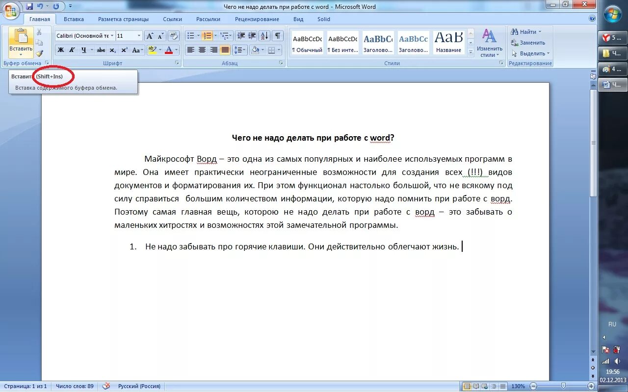Center the paragraph text

(202, 50)
